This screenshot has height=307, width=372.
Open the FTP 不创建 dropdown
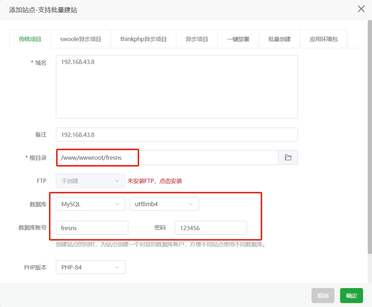click(x=90, y=181)
